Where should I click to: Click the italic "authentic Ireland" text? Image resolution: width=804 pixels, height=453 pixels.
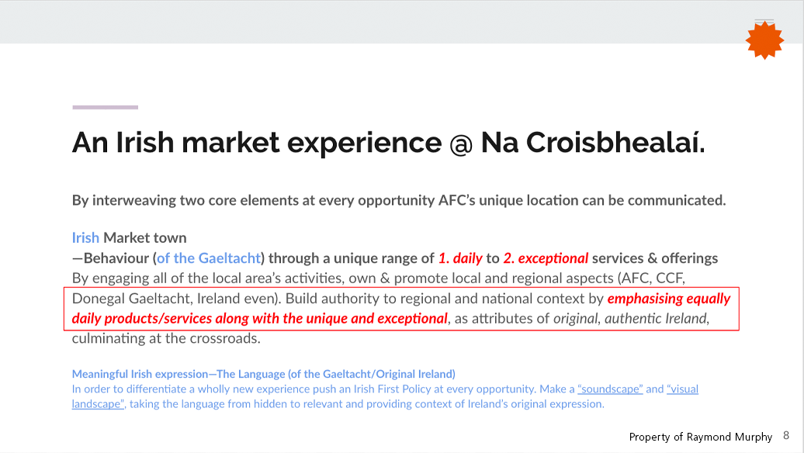tap(656, 319)
